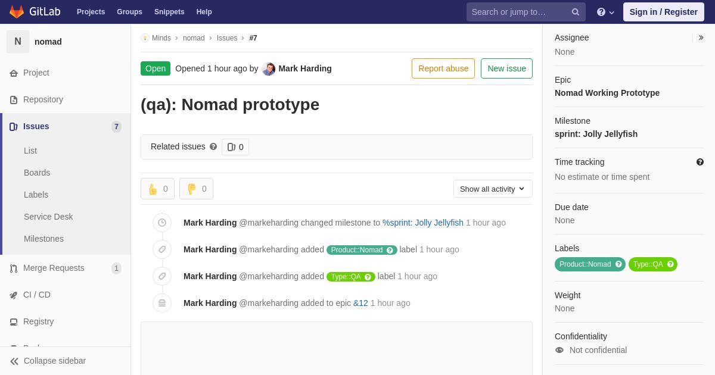
Task: Click the New issue button
Action: click(506, 68)
